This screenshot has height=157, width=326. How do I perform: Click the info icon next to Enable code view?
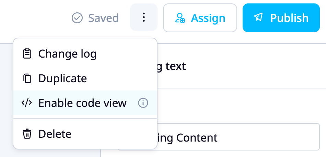point(143,103)
